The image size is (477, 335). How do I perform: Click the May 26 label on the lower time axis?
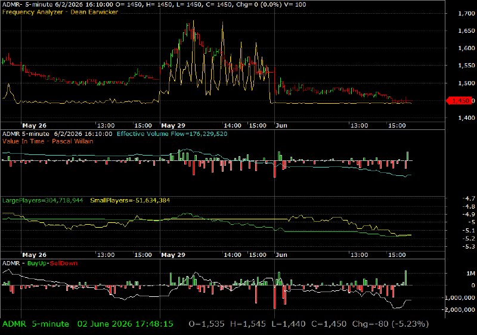35,255
